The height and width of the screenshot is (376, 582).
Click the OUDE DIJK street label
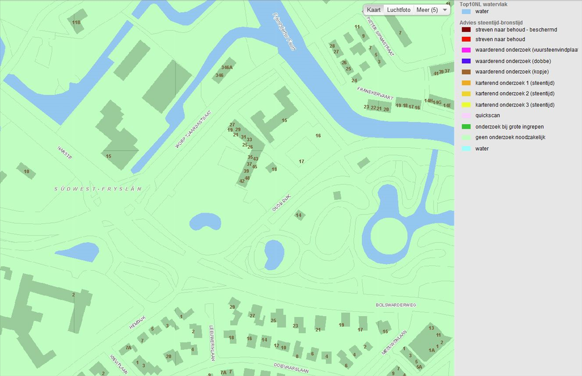click(x=281, y=203)
